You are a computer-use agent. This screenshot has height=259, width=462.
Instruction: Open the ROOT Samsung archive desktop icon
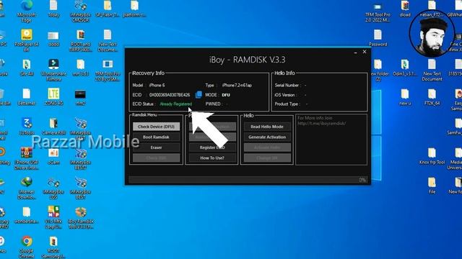(53, 247)
